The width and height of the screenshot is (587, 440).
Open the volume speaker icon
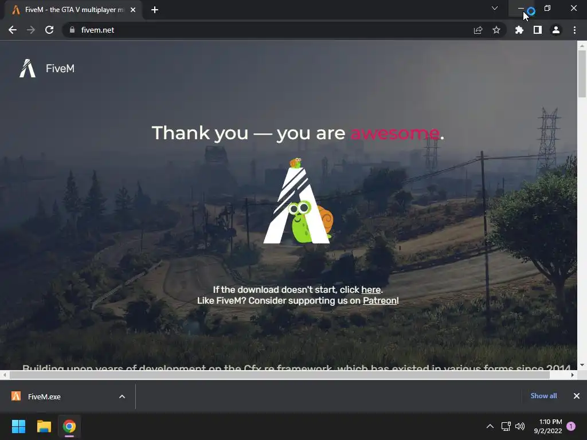click(x=520, y=426)
